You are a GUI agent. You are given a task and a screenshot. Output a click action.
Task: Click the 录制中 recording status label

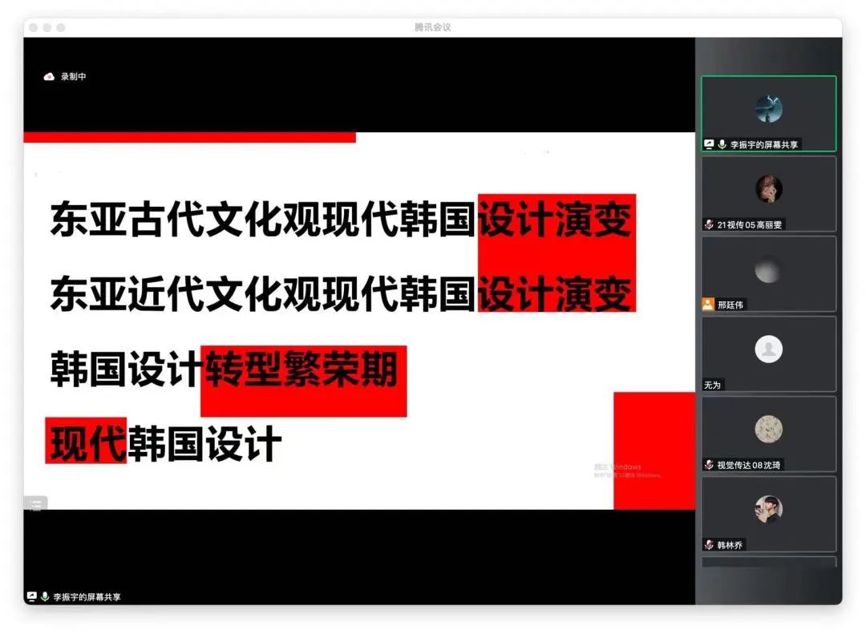(74, 77)
